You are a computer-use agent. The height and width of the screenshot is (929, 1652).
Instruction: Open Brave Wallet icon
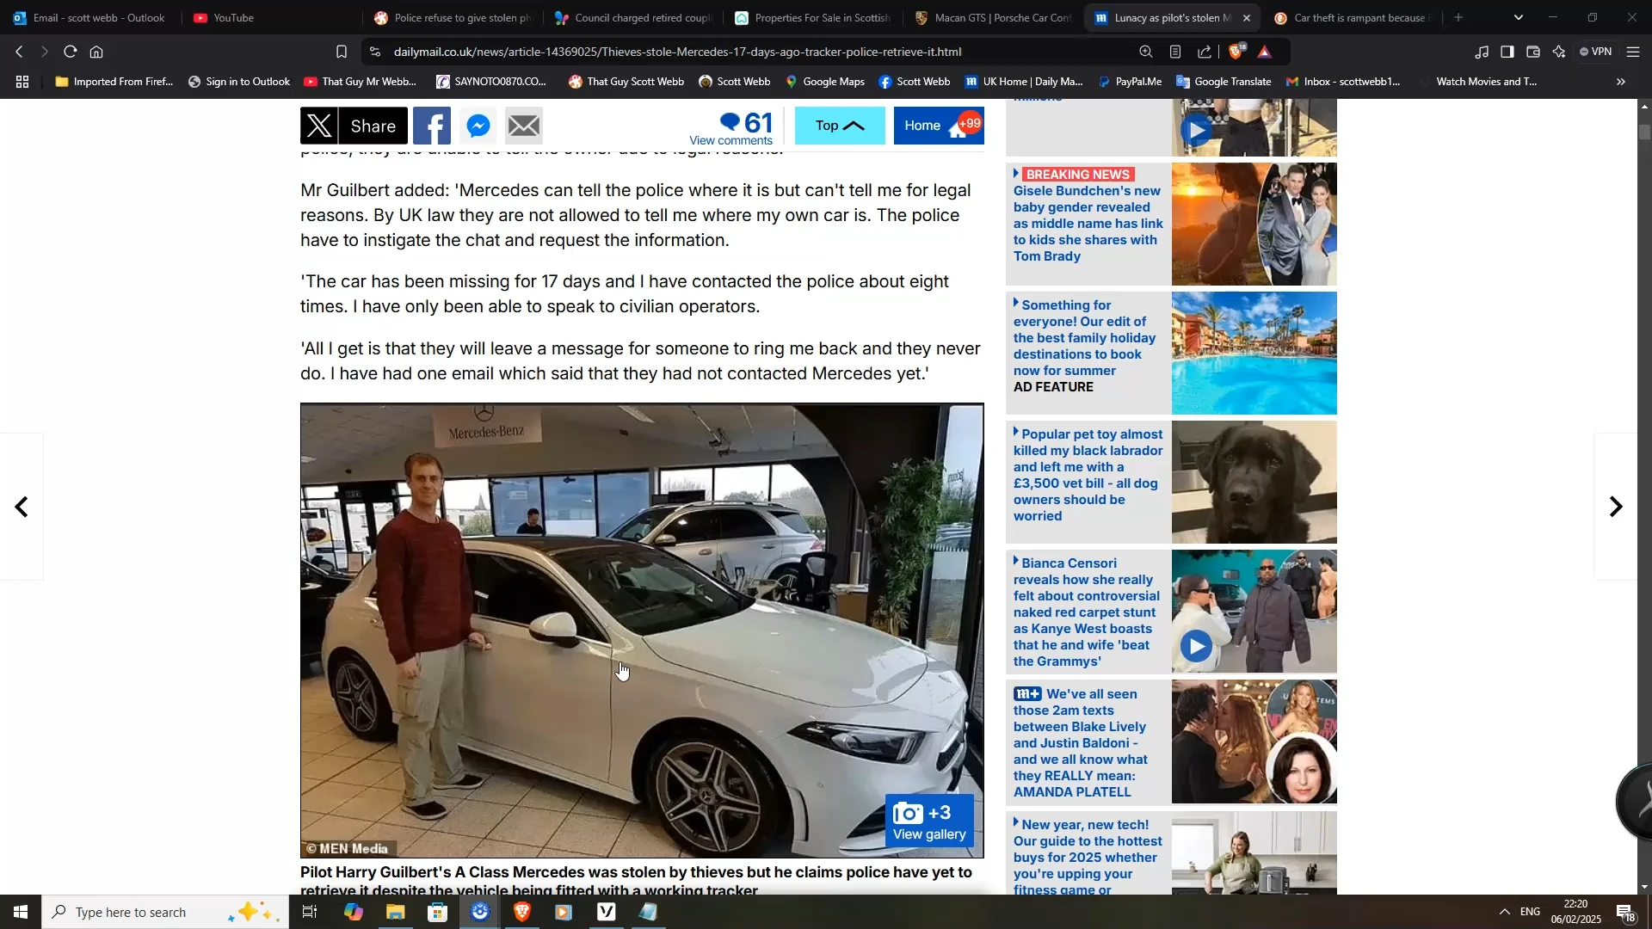click(x=1533, y=52)
